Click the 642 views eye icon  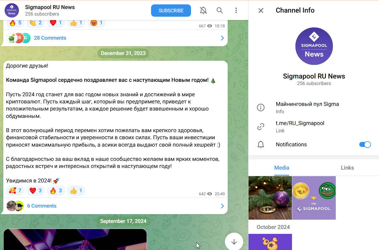[x=210, y=194]
